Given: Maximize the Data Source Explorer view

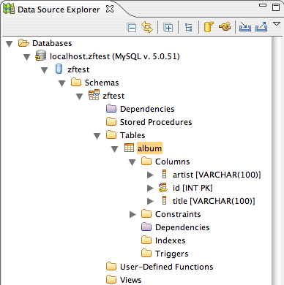Looking at the screenshot, I should 276,7.
